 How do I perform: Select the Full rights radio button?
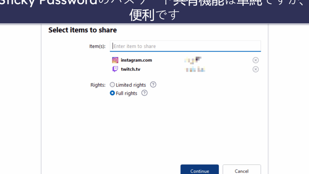point(113,93)
